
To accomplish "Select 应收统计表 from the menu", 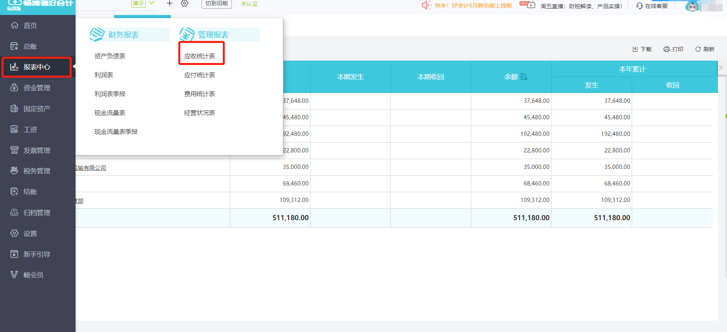I will tap(200, 56).
